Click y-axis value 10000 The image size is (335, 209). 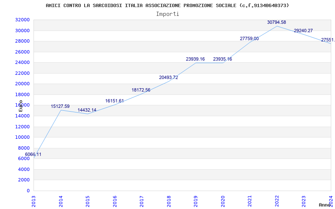tap(22, 138)
